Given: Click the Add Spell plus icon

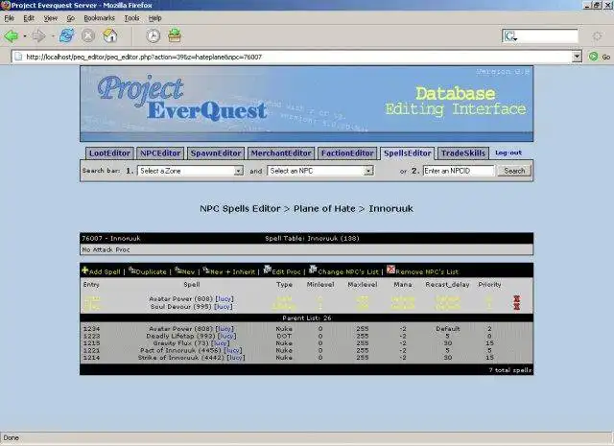Looking at the screenshot, I should [85, 270].
